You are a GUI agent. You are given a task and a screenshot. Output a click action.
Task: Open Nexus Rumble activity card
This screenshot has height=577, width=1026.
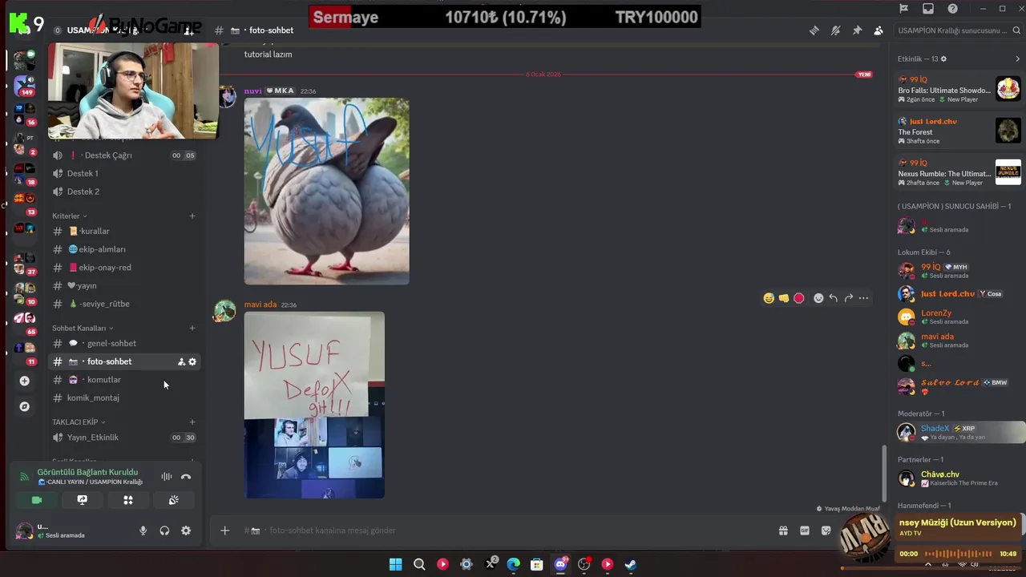[959, 172]
